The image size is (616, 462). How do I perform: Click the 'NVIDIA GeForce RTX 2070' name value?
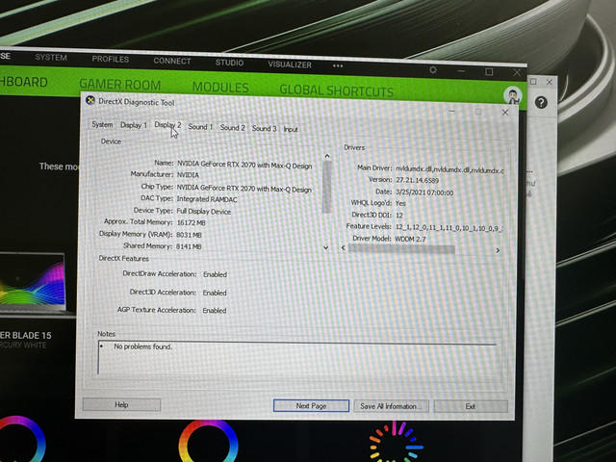[244, 165]
